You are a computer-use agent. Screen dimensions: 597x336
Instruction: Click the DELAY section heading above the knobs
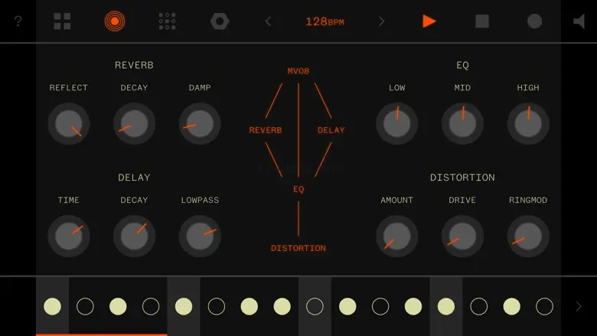point(134,178)
